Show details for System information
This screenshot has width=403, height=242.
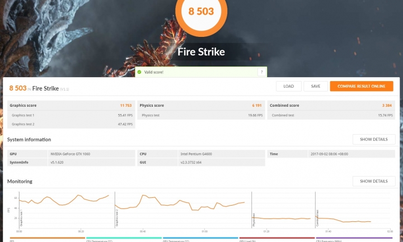pos(374,139)
